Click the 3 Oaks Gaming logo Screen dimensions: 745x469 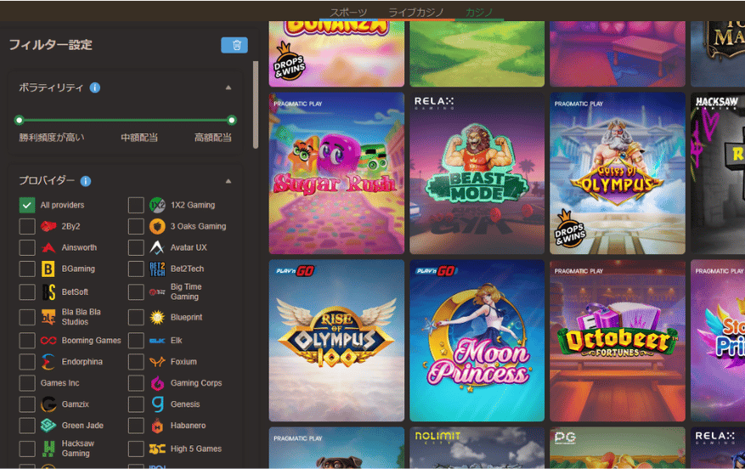click(x=157, y=226)
